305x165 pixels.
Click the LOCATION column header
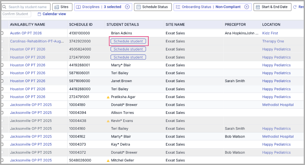(271, 25)
